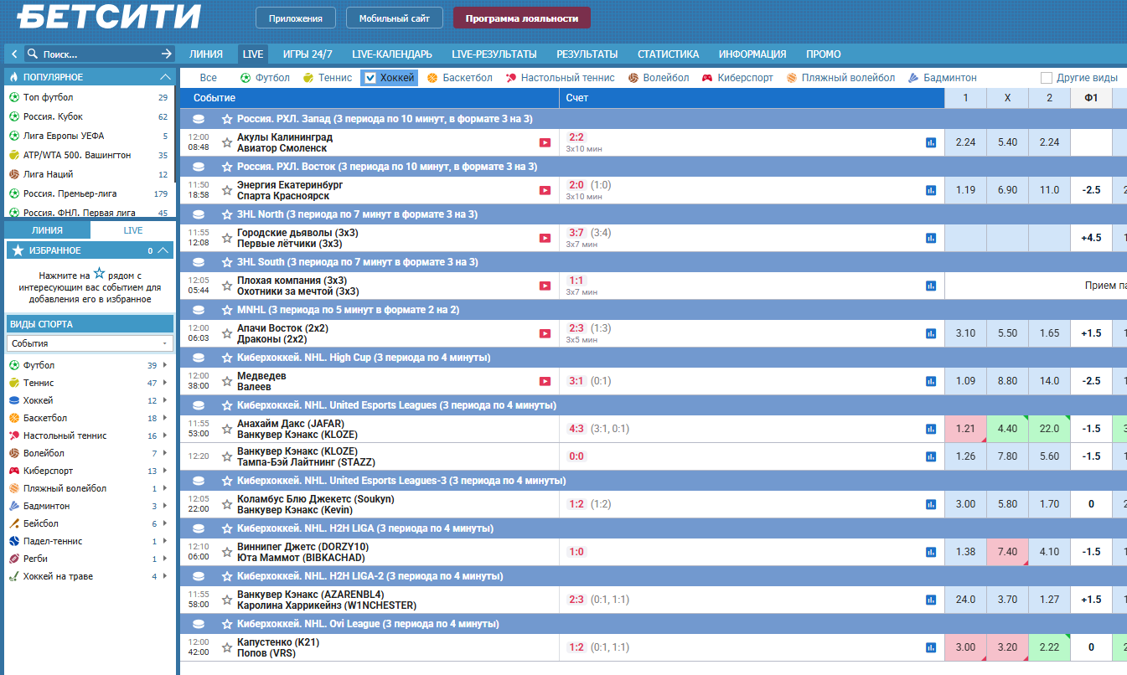The image size is (1127, 675).
Task: Open ИГРЫ 24/7 section
Action: coord(308,54)
